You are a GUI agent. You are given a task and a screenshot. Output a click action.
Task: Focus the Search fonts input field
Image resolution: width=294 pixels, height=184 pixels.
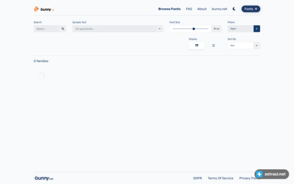click(x=47, y=29)
